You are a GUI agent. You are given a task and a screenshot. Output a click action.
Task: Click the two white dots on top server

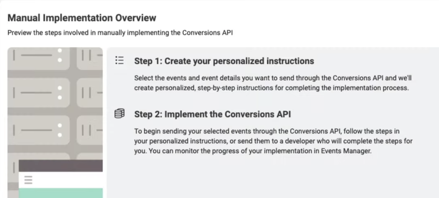tap(60, 55)
